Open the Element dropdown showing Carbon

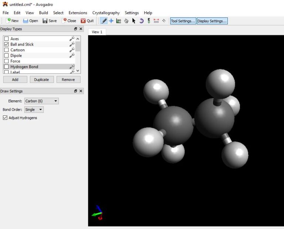pyautogui.click(x=41, y=101)
